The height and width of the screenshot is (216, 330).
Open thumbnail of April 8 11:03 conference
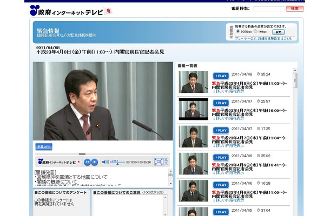click(x=194, y=82)
